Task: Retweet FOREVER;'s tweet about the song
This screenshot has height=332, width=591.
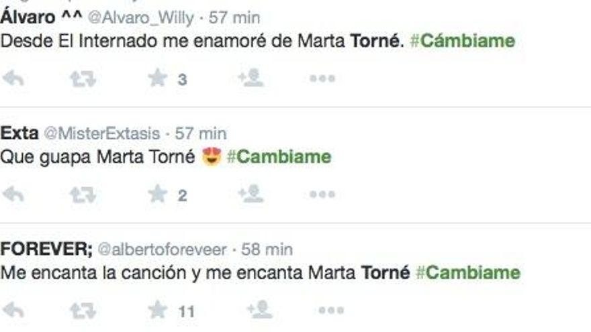Action: point(83,311)
